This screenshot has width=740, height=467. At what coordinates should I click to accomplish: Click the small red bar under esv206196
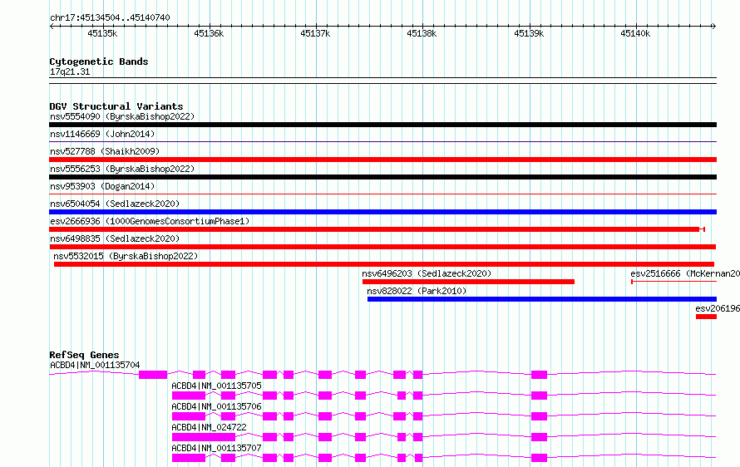(706, 317)
